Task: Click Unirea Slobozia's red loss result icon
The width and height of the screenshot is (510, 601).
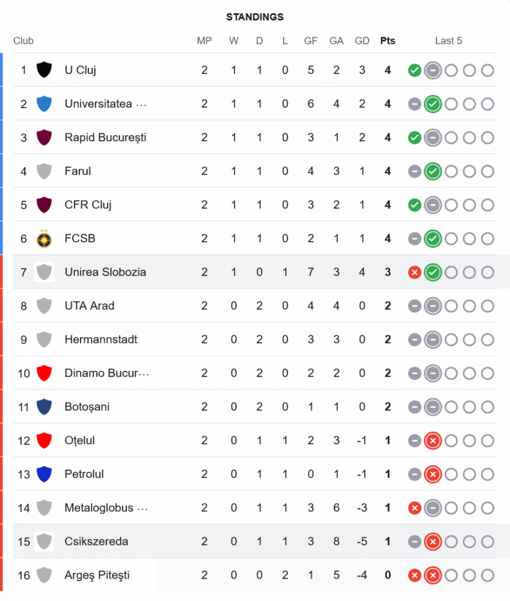Action: tap(414, 272)
